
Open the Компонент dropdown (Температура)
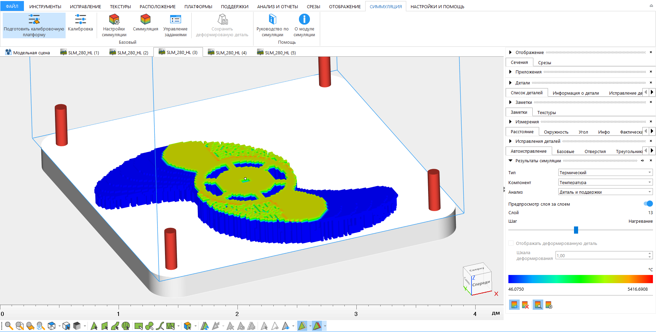605,182
